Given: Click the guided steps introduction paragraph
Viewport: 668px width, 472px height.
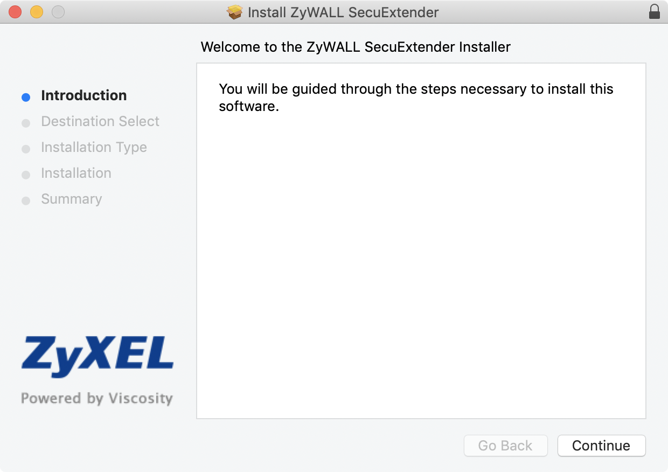Looking at the screenshot, I should (x=416, y=98).
